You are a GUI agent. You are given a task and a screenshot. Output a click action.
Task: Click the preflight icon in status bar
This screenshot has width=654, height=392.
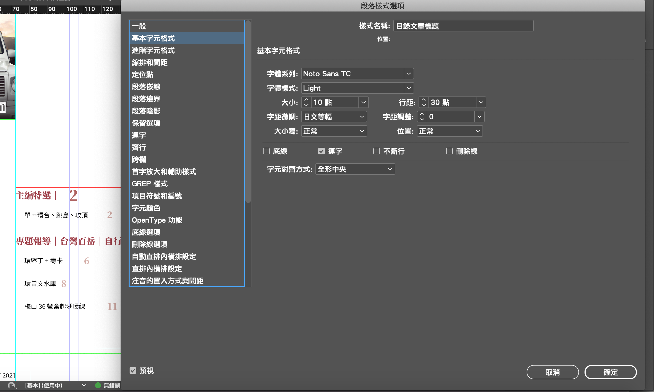pyautogui.click(x=12, y=385)
